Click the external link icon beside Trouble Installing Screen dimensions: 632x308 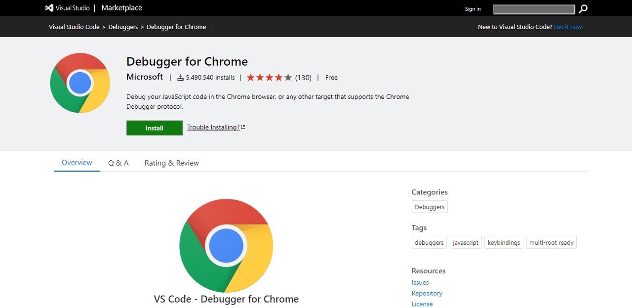(x=243, y=127)
